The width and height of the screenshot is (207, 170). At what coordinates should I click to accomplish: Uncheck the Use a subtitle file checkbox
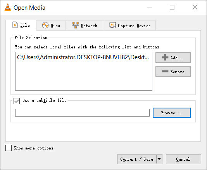click(x=17, y=101)
